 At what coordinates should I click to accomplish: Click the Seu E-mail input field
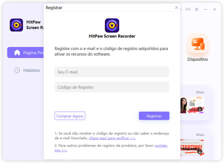point(112,72)
